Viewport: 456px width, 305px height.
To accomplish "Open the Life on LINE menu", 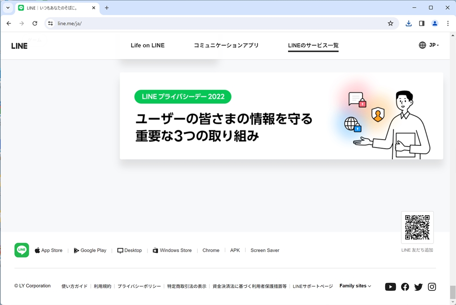I will (x=147, y=45).
